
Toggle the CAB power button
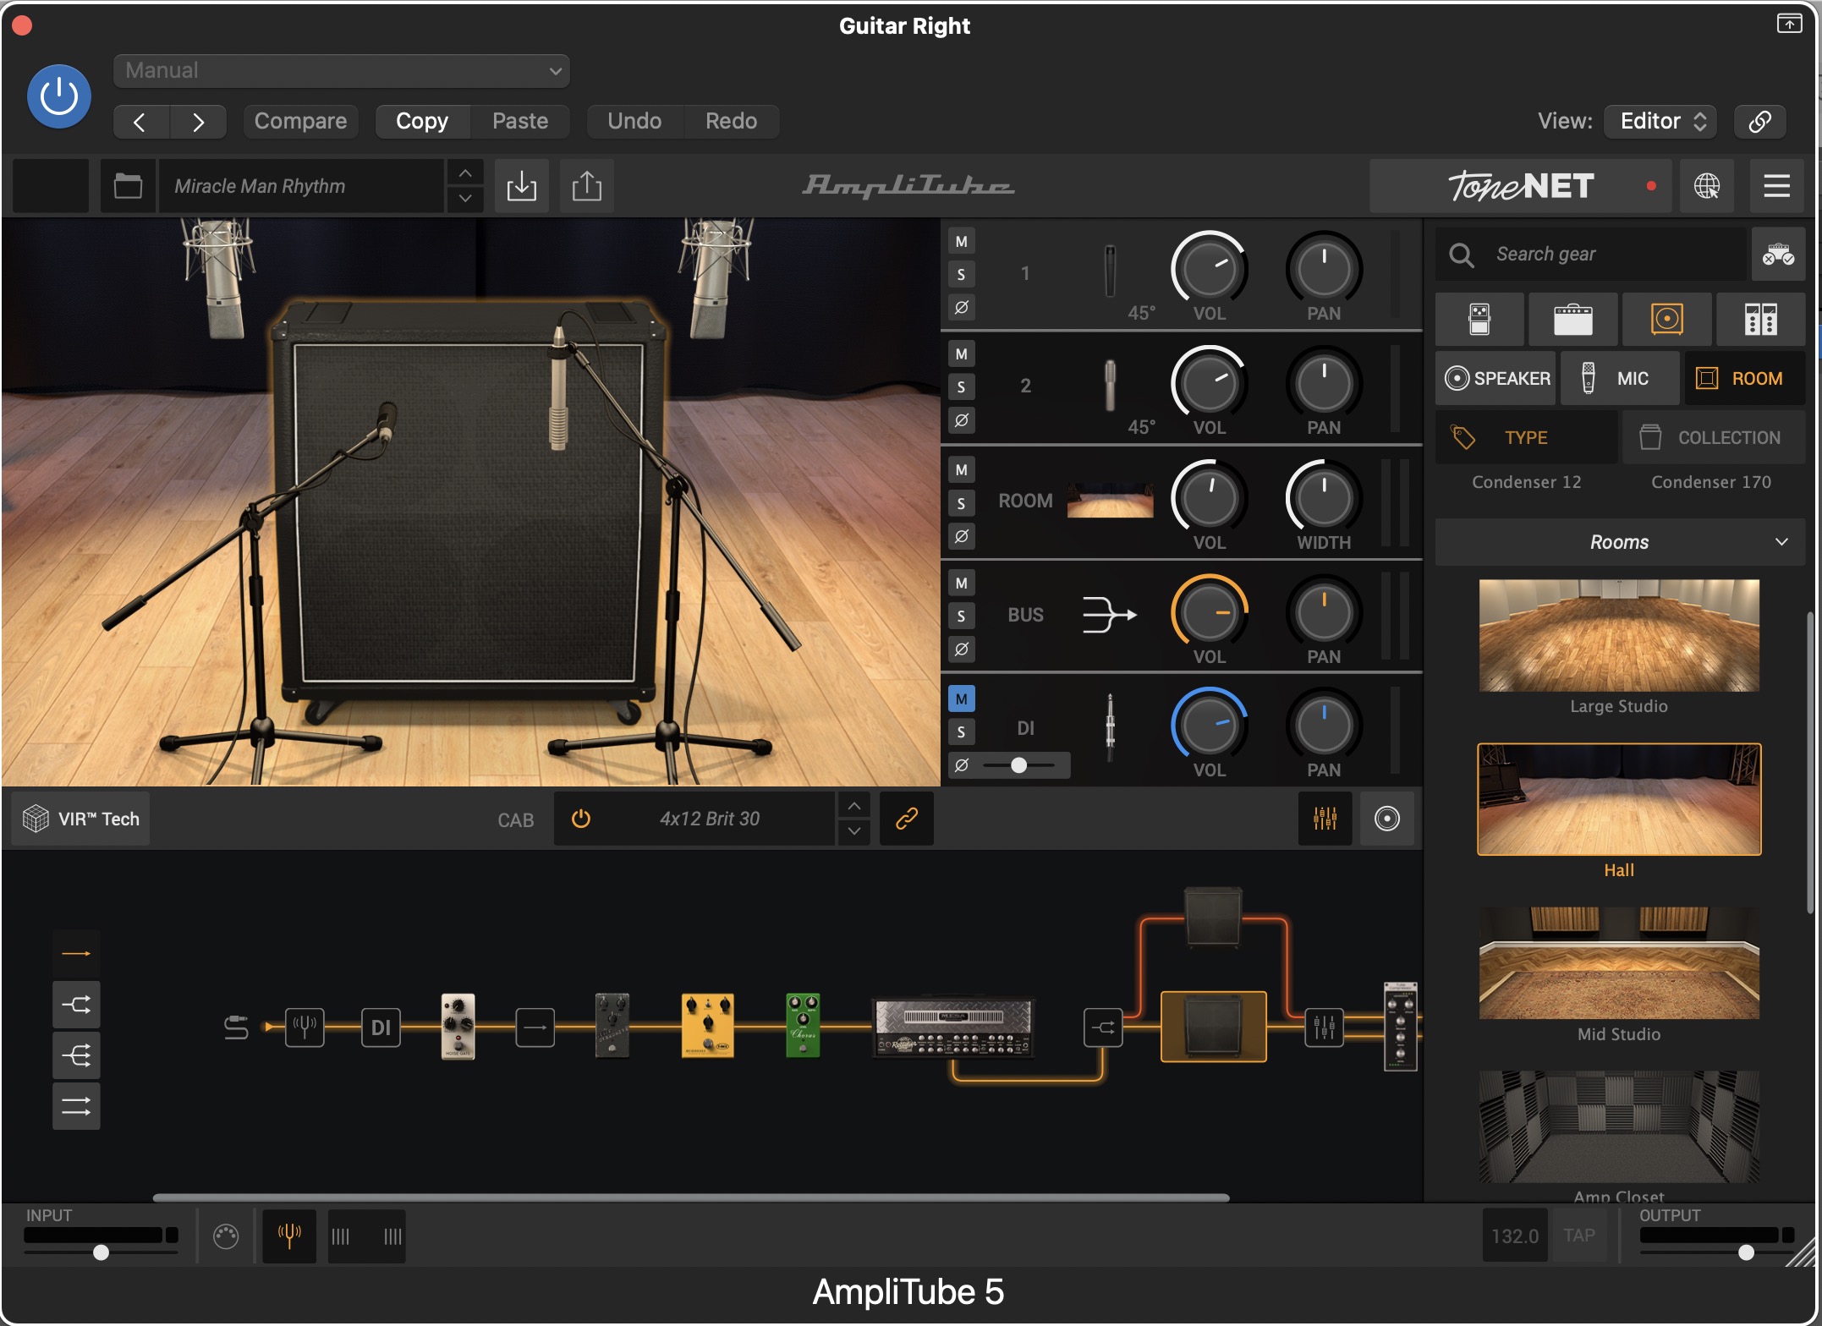point(581,819)
